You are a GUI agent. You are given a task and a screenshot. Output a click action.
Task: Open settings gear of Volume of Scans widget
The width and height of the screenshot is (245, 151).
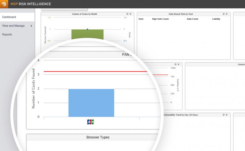[x=127, y=14]
